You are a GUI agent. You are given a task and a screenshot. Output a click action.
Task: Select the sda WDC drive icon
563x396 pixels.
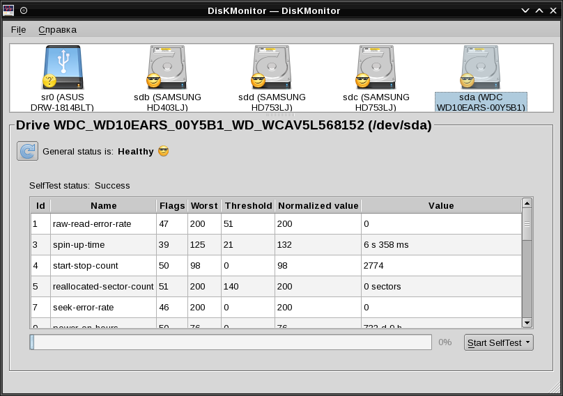tap(480, 68)
